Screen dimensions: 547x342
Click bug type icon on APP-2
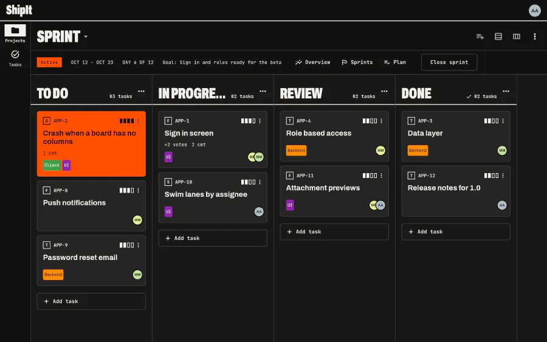coord(46,121)
